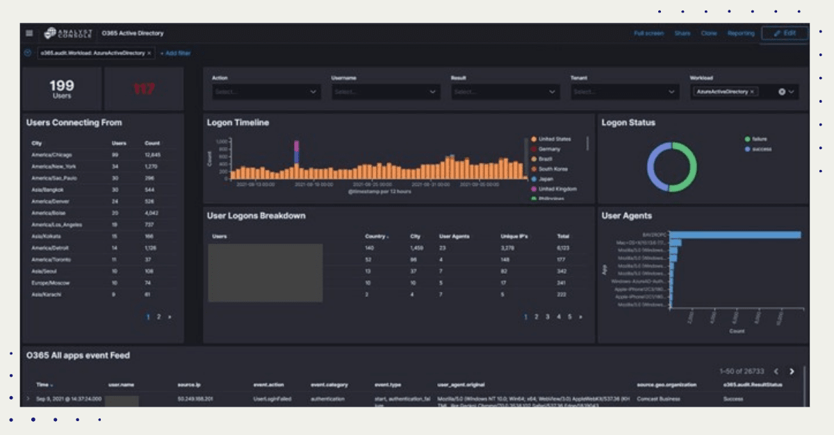This screenshot has width=834, height=435.
Task: Open the hamburger navigation menu
Action: tap(29, 33)
